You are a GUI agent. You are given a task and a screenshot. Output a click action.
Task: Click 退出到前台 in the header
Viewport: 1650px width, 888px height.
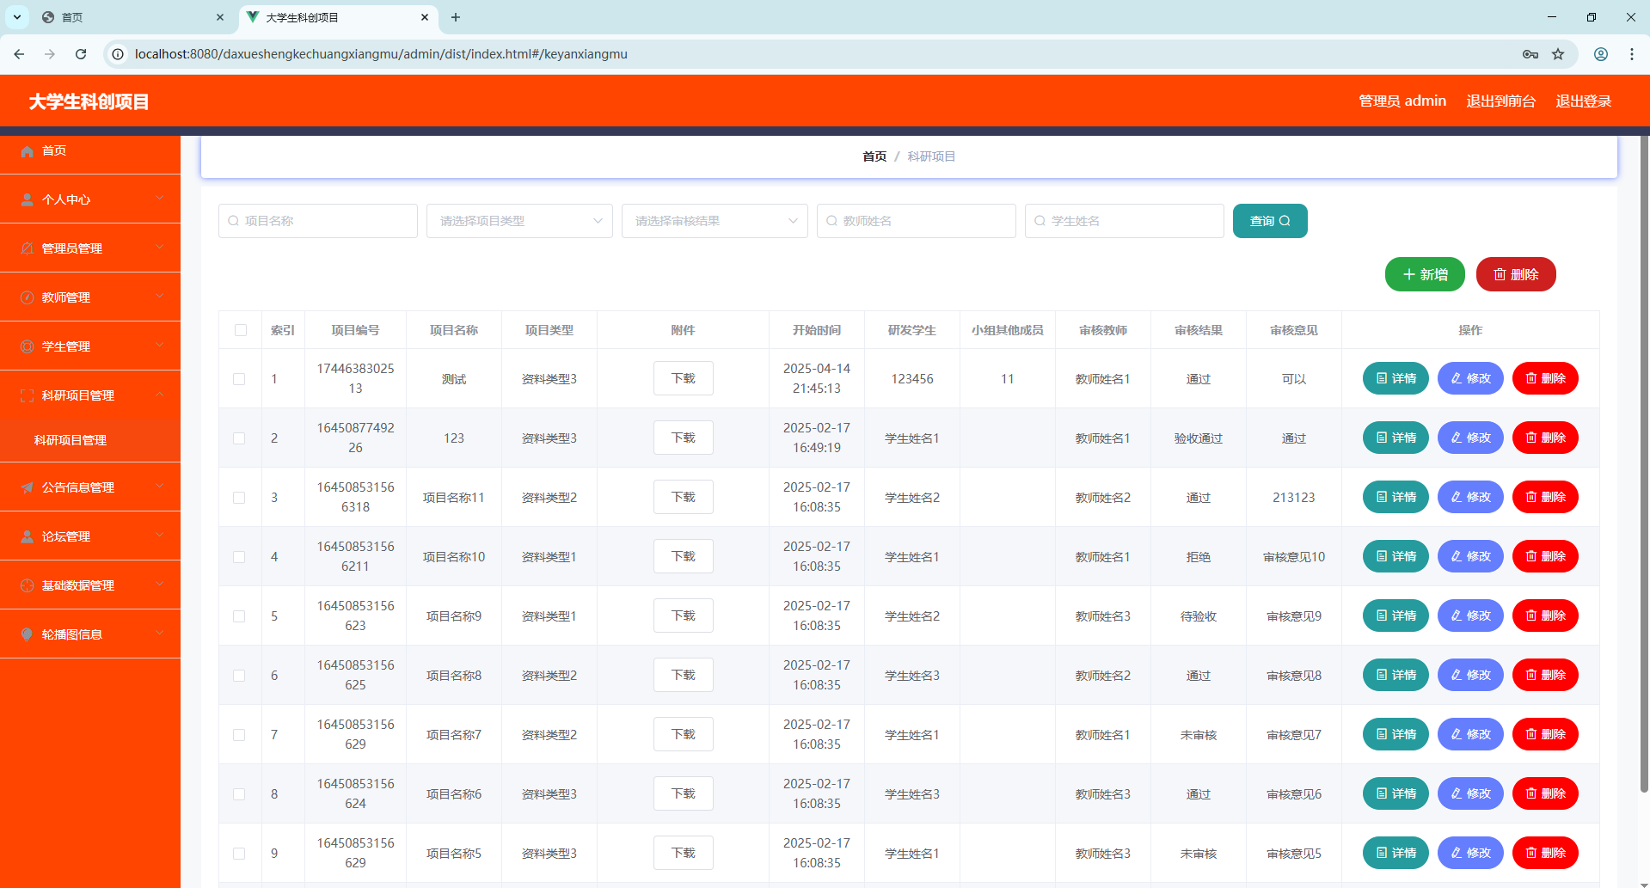click(1501, 101)
